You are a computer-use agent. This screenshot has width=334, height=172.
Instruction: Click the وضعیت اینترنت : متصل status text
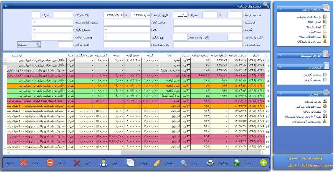[306, 158]
